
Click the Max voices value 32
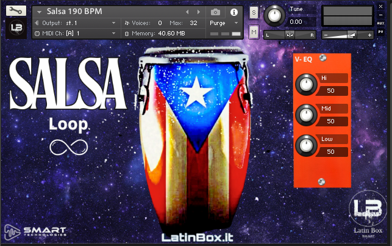pos(193,23)
